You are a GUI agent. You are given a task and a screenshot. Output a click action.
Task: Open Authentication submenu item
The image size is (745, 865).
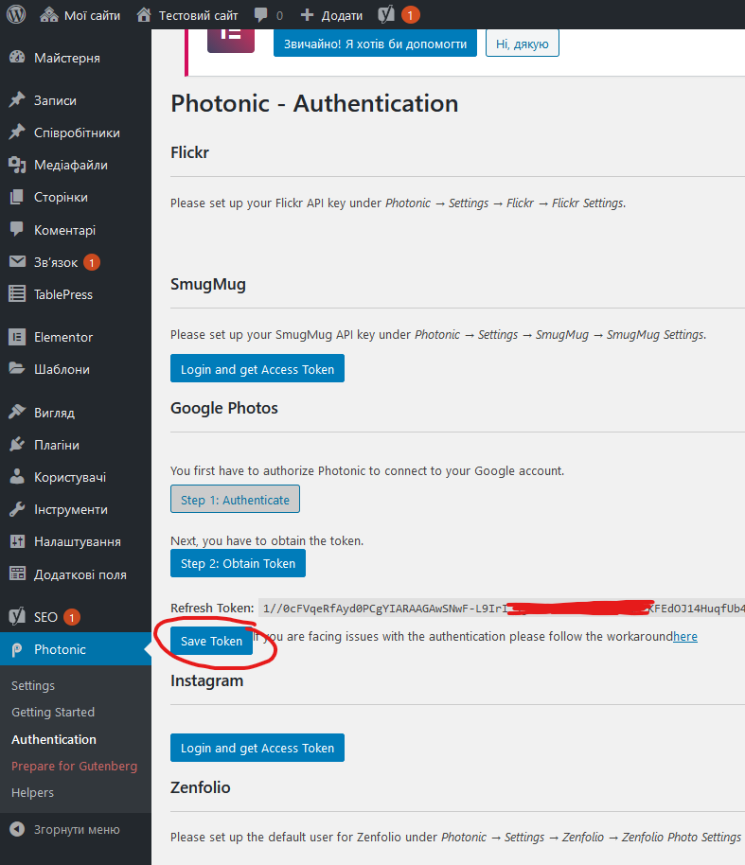click(x=54, y=739)
